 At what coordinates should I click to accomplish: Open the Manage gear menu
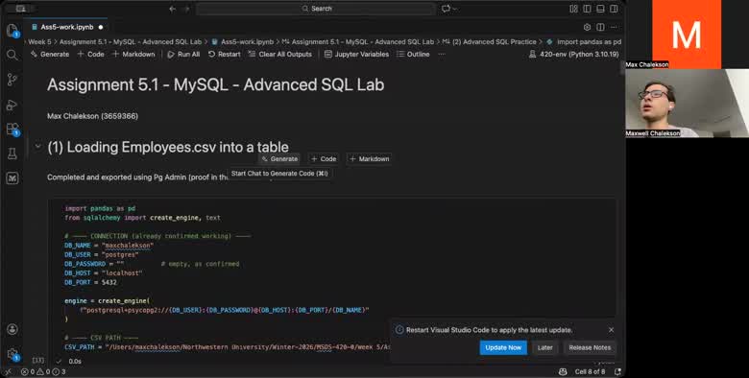click(x=12, y=354)
